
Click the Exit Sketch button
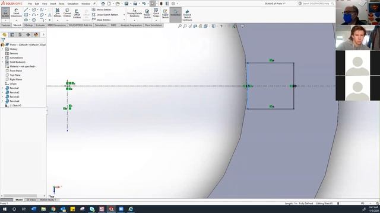5,12
